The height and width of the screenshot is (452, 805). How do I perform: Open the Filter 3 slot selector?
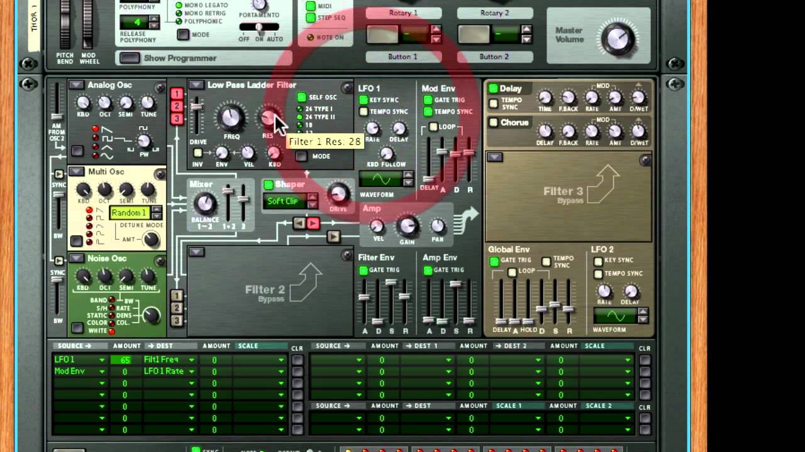(x=494, y=157)
